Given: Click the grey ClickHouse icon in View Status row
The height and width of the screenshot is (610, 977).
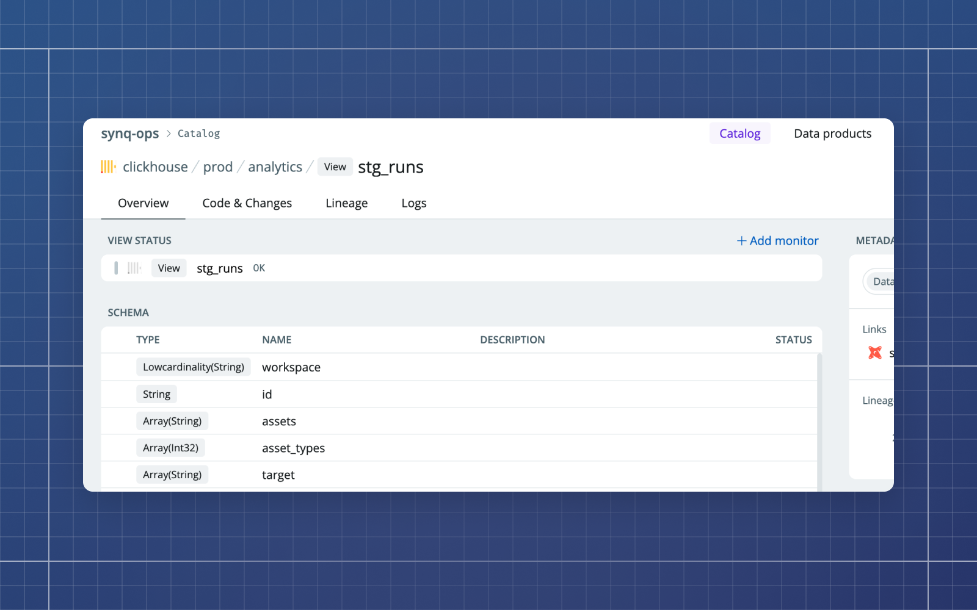Looking at the screenshot, I should (134, 268).
